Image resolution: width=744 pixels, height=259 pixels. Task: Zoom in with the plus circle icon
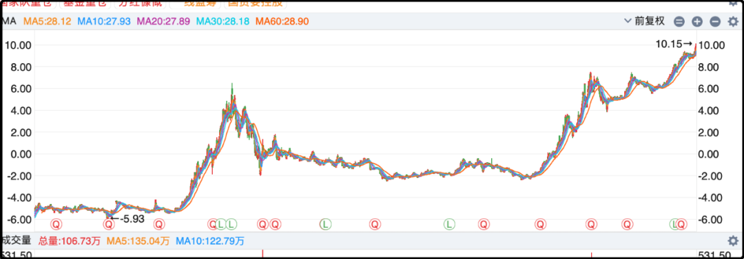[696, 22]
